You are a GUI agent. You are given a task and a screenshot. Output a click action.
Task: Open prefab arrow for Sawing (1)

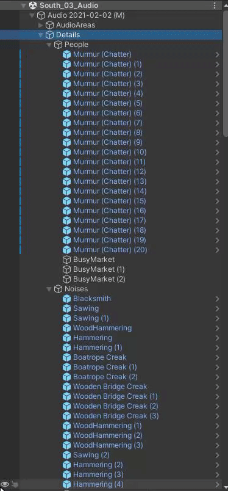(218, 318)
